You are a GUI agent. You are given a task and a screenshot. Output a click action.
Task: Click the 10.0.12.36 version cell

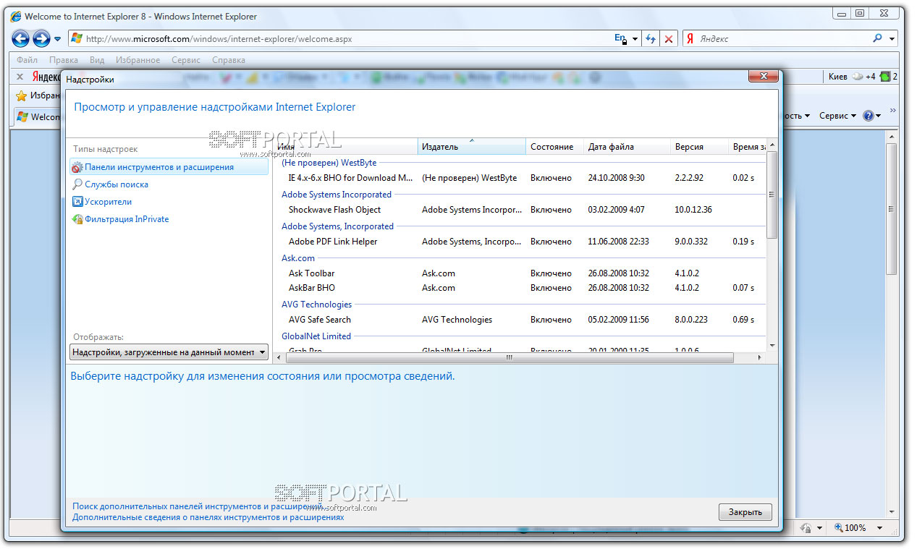pyautogui.click(x=693, y=210)
